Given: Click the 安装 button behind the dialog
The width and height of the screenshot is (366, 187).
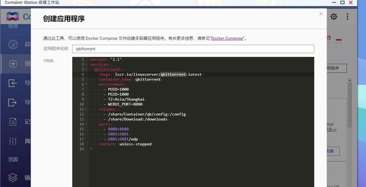Looking at the screenshot, I should tap(333, 151).
